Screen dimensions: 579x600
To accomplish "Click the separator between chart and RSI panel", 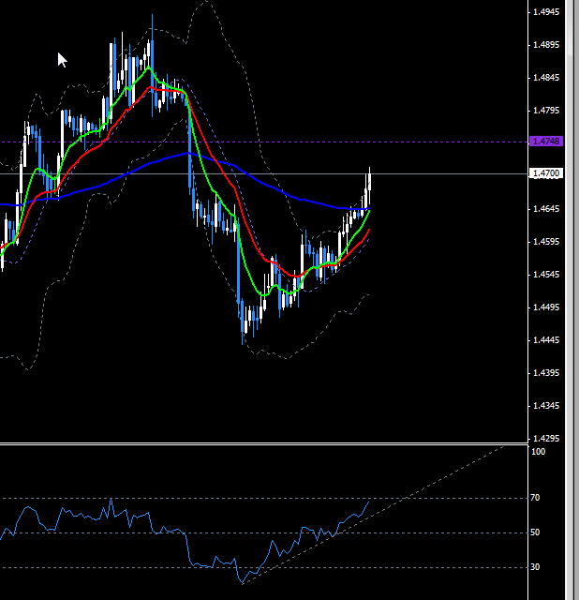I will [264, 443].
